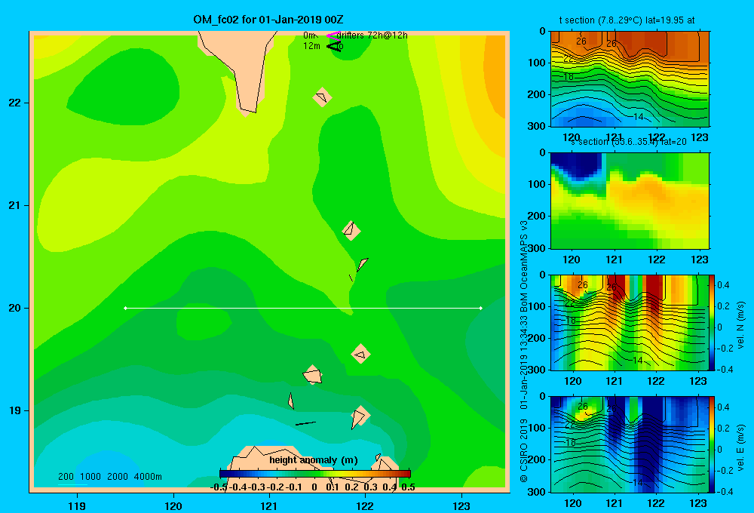Click the 300 depth tick of salinity section
Viewport: 754px width, 513px height.
click(x=537, y=248)
